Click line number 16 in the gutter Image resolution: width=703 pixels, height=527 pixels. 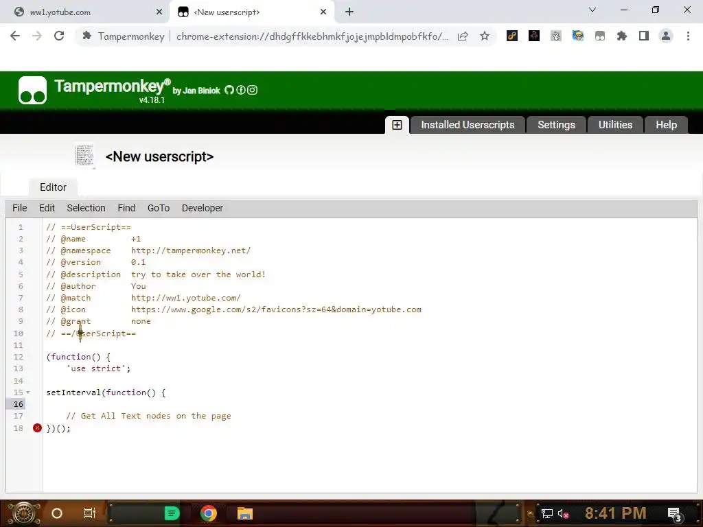point(19,404)
